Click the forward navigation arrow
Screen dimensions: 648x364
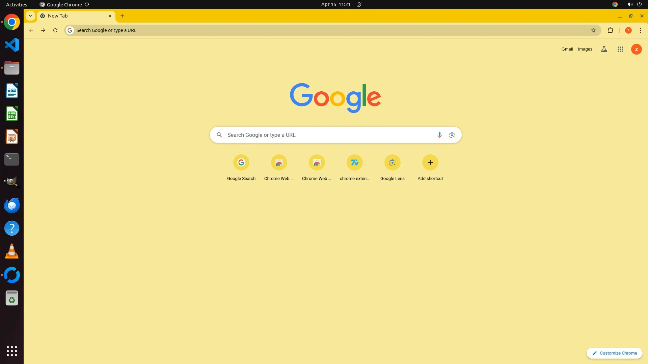43,30
